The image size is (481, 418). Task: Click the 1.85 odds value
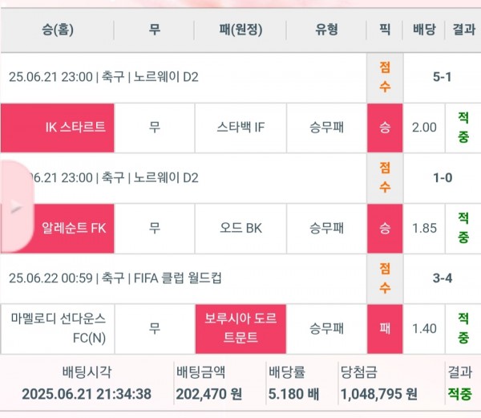424,228
